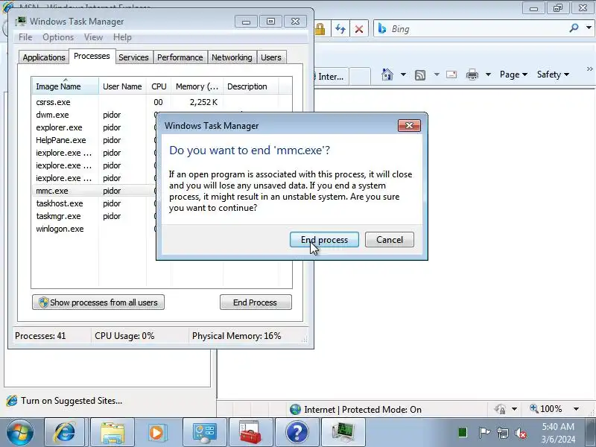The image size is (596, 447).
Task: Open the Page menu dropdown
Action: tap(513, 74)
